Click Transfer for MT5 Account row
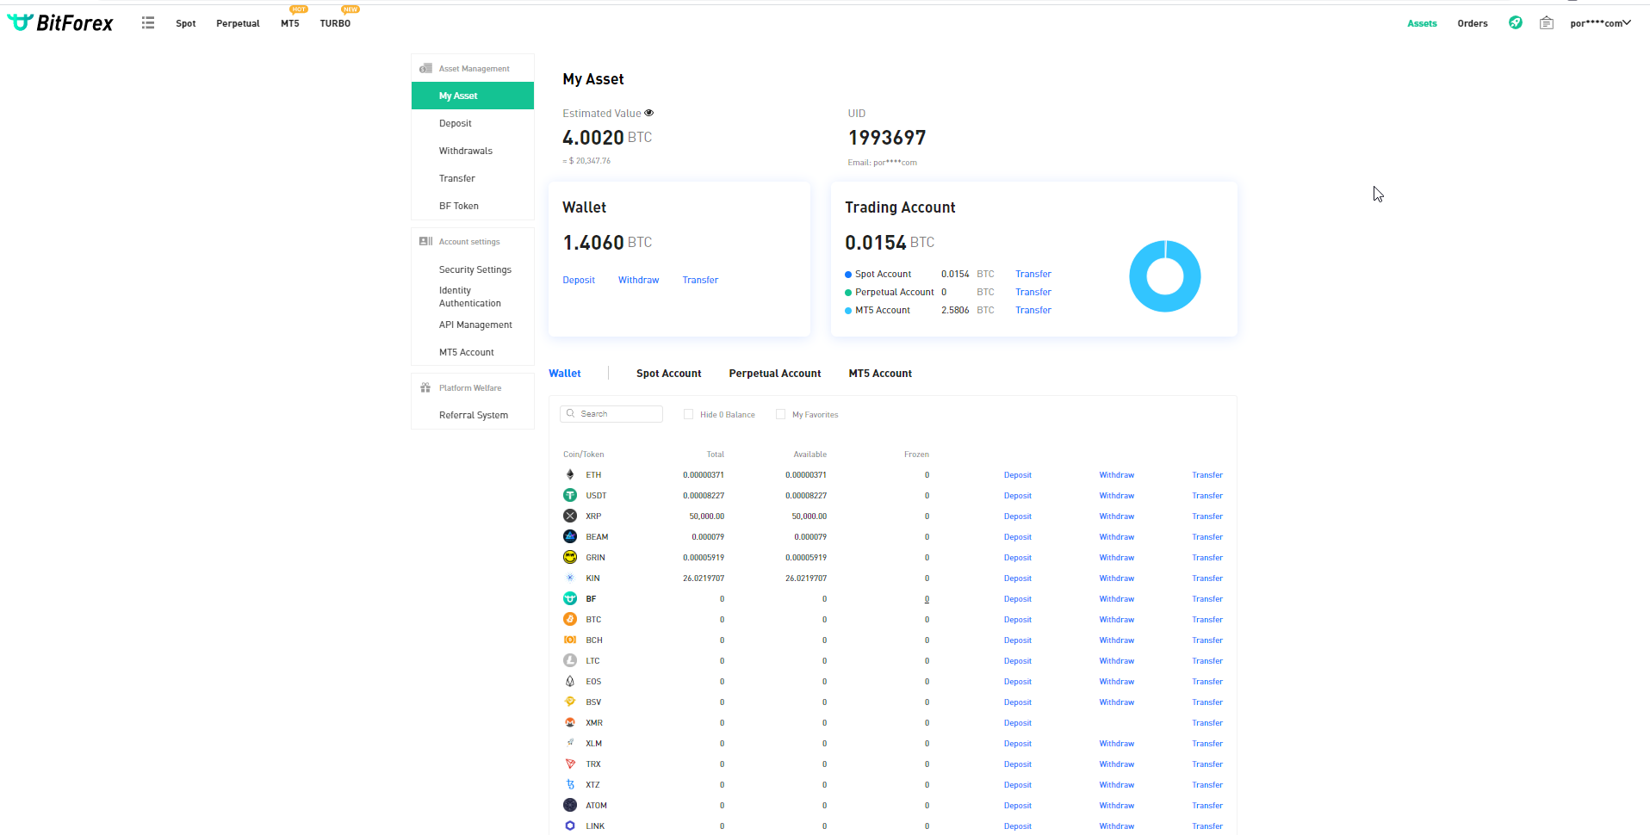This screenshot has height=835, width=1650. point(1033,310)
